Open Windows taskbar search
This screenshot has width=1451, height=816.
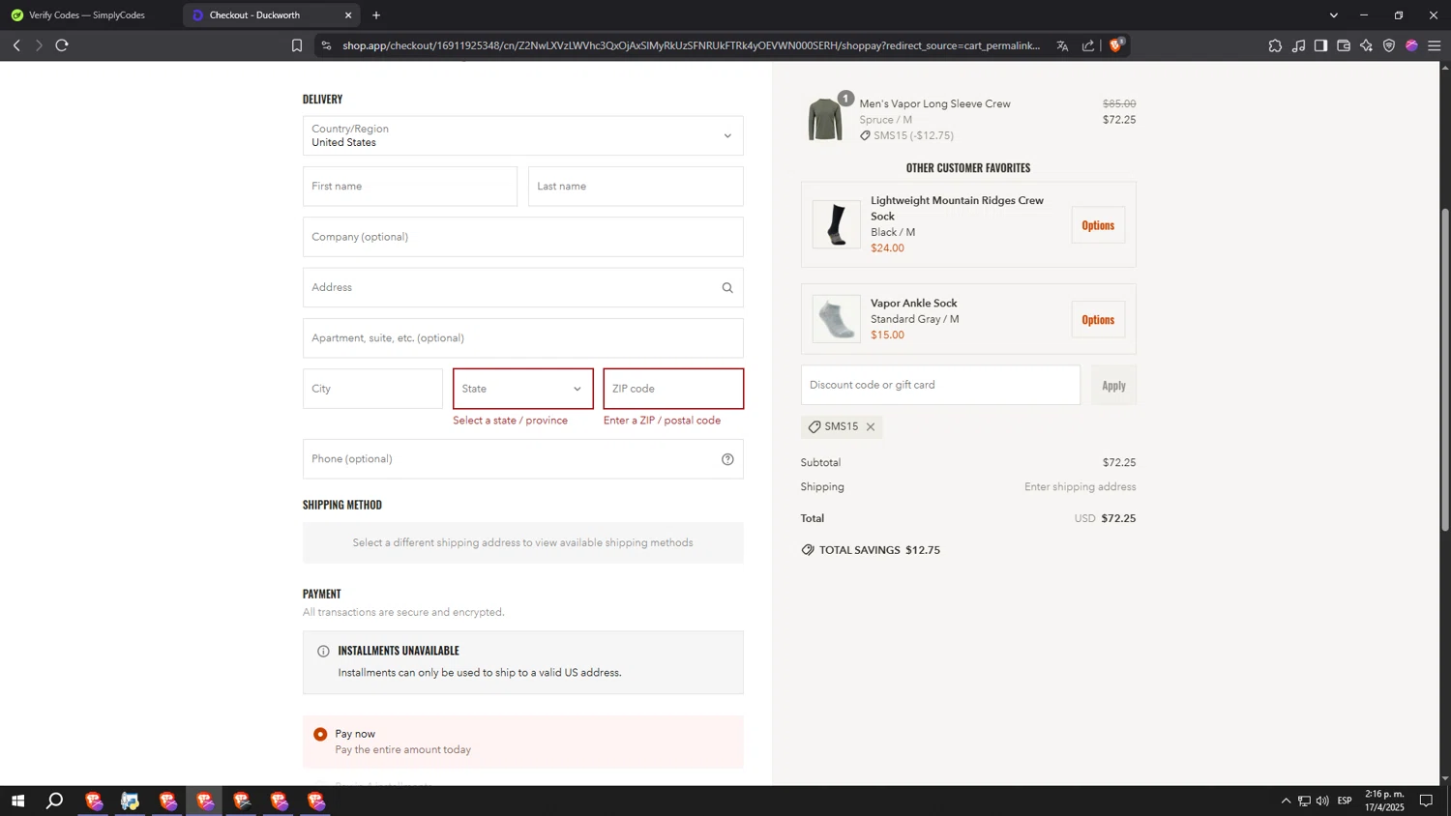pos(55,801)
